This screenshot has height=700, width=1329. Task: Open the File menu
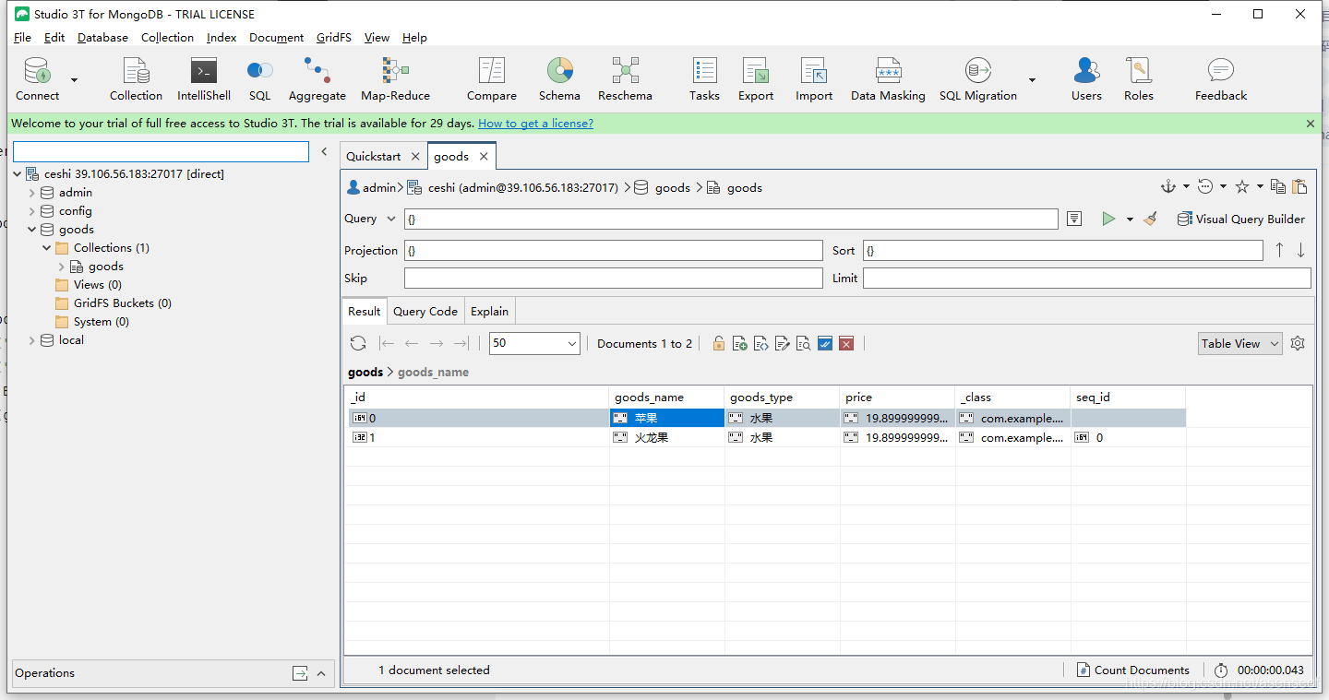coord(22,38)
